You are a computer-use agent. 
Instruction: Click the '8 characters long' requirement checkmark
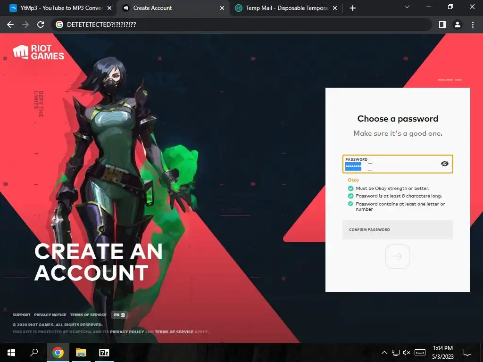tap(350, 196)
